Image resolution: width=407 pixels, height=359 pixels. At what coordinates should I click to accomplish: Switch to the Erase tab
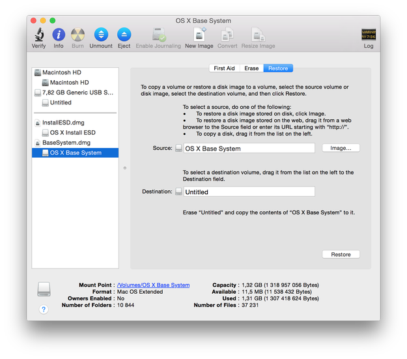tap(251, 68)
